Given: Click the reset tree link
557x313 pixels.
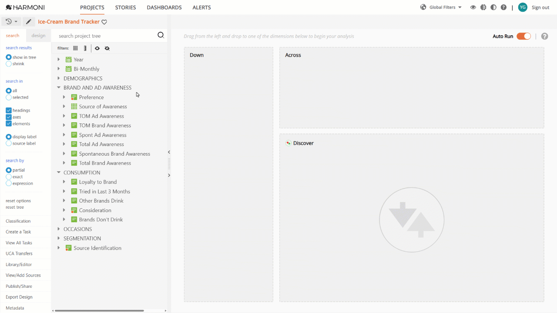Looking at the screenshot, I should (x=15, y=207).
